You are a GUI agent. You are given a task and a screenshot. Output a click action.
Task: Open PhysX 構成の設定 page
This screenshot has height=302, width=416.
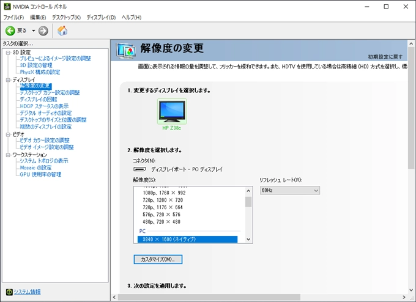point(40,72)
